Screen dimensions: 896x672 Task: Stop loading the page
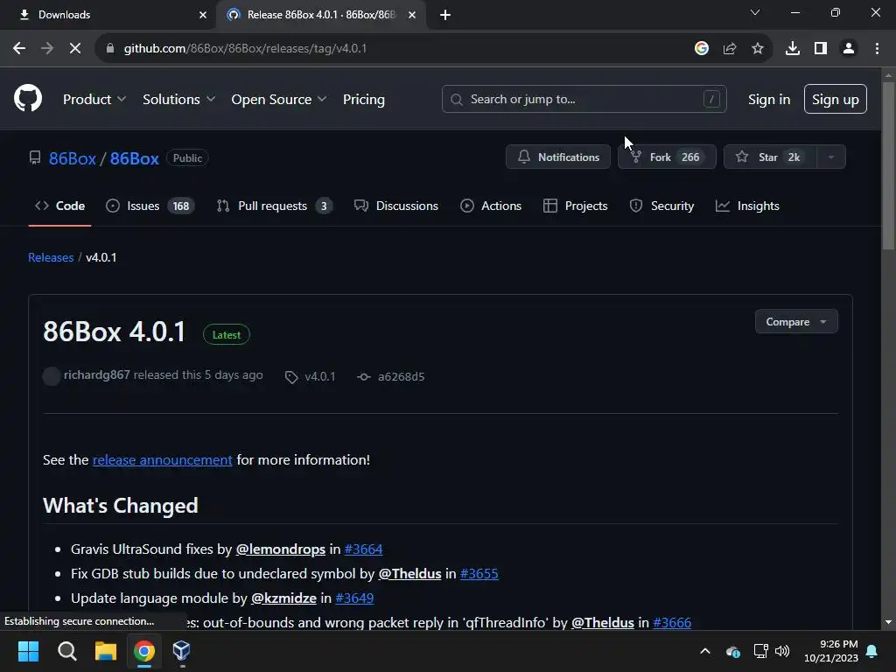[75, 49]
